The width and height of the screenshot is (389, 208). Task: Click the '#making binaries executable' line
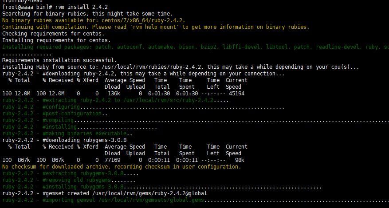[67, 133]
